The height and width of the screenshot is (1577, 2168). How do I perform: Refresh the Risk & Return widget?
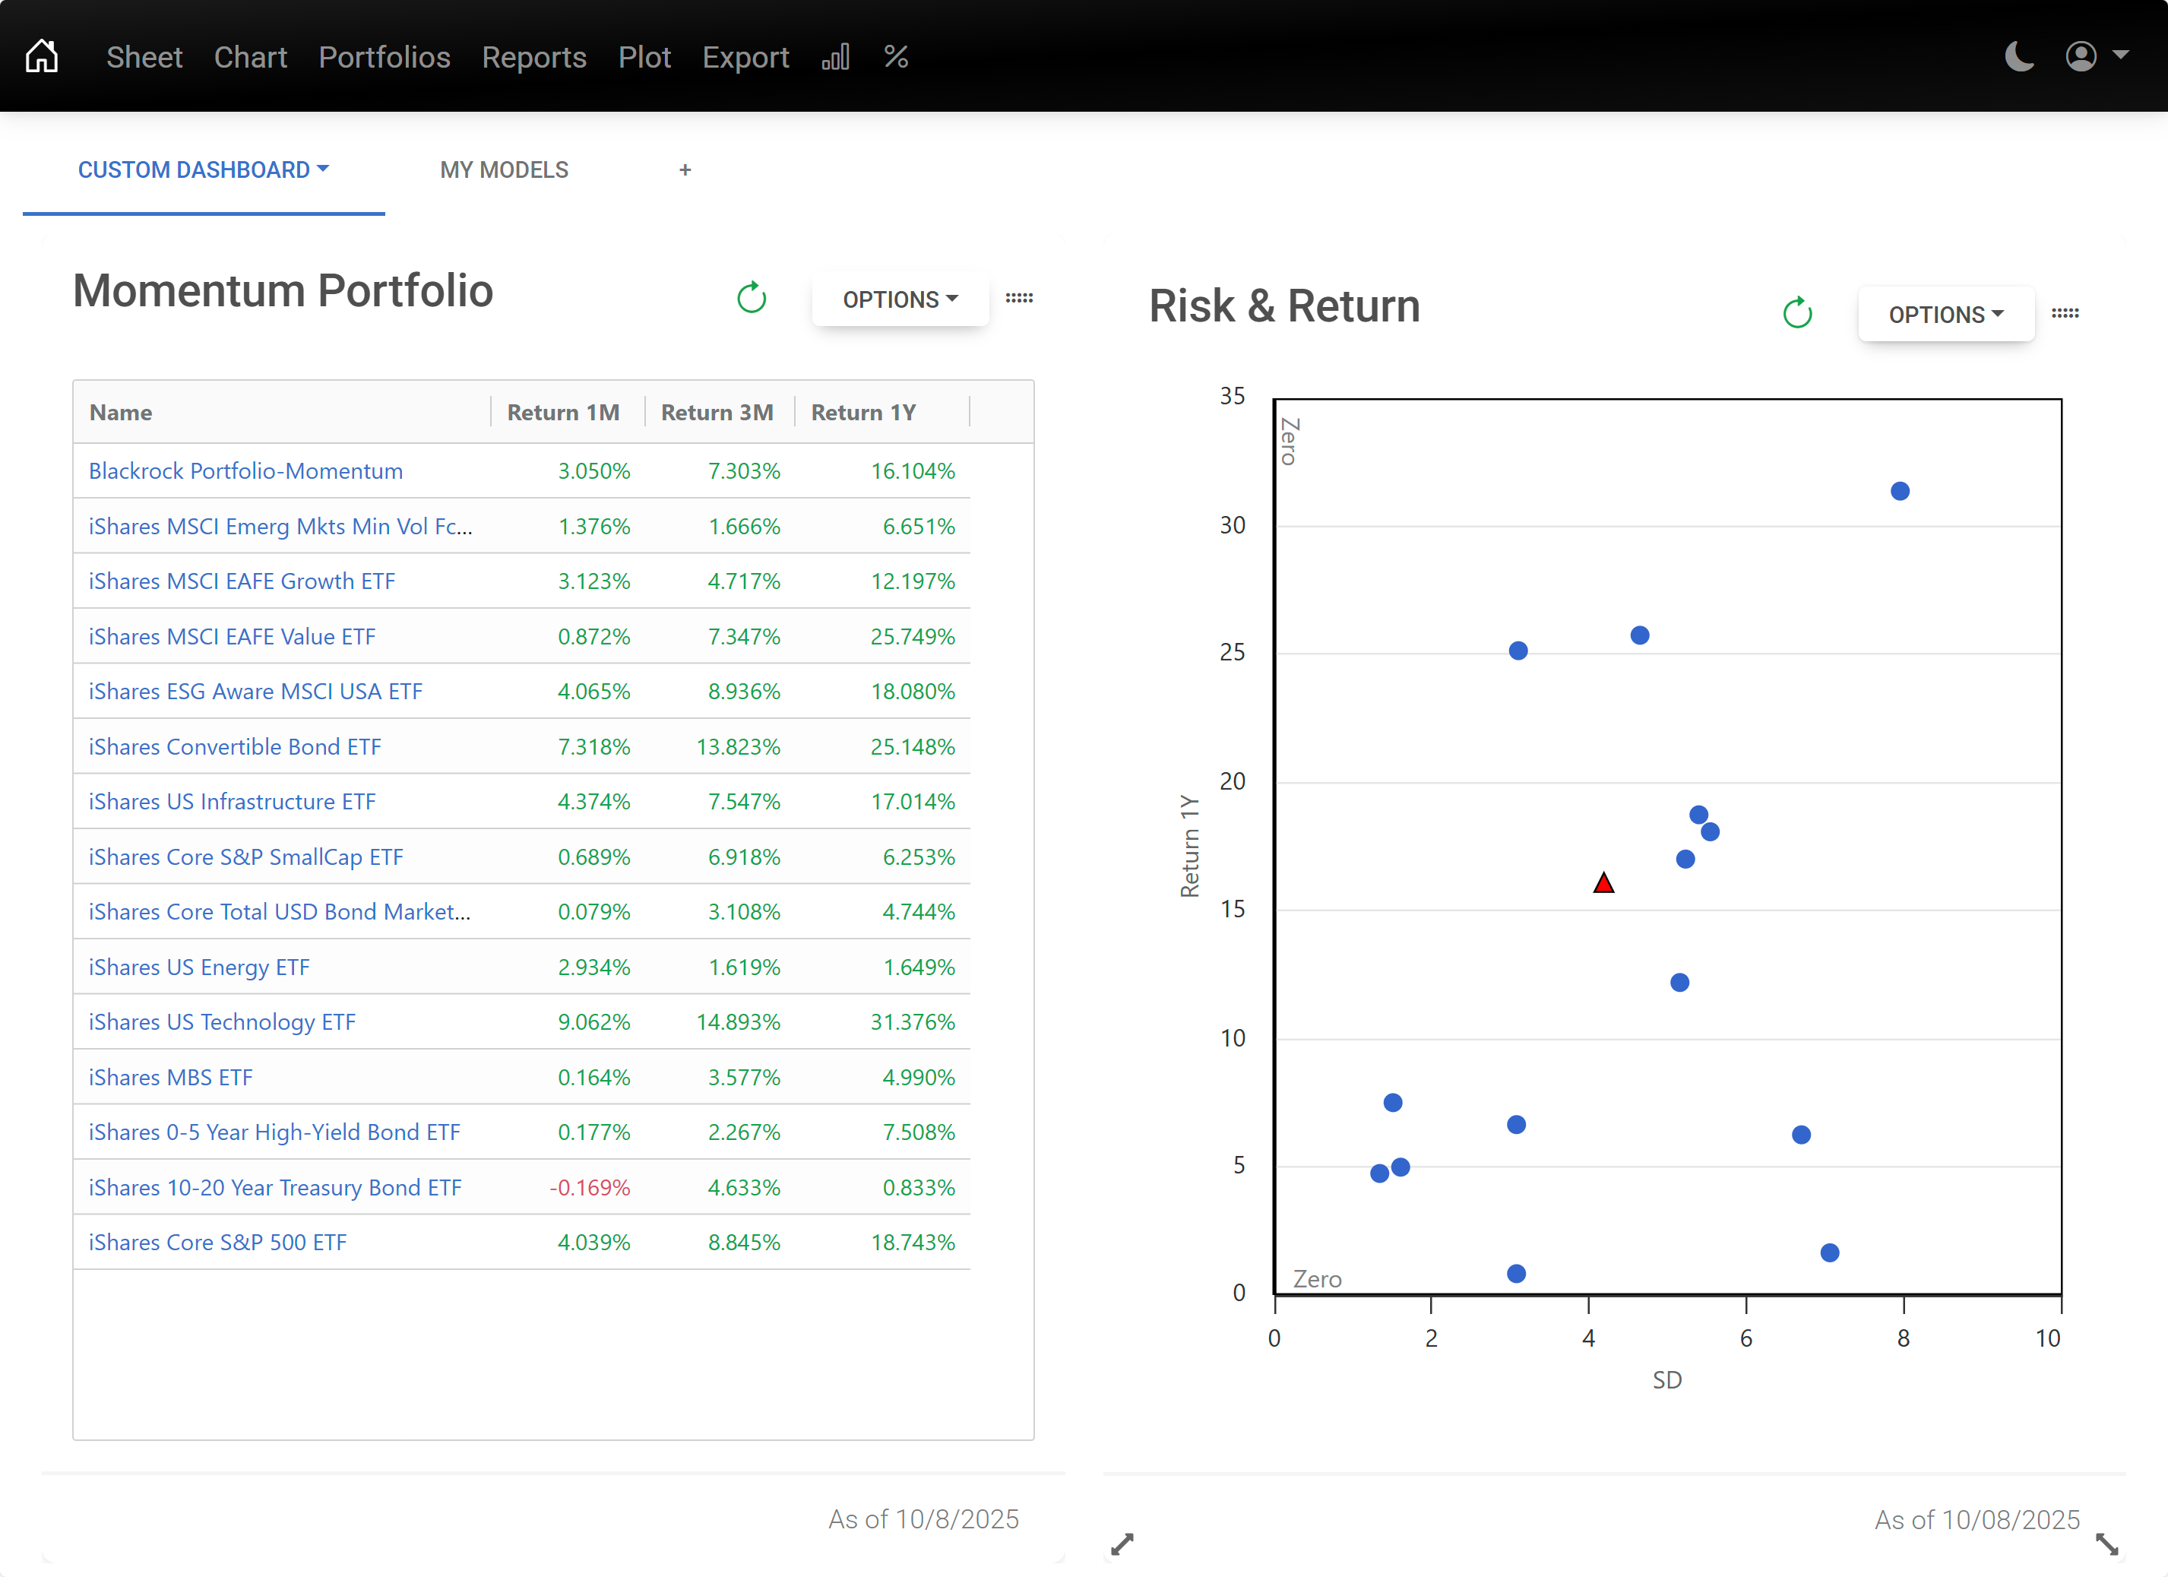1797,313
